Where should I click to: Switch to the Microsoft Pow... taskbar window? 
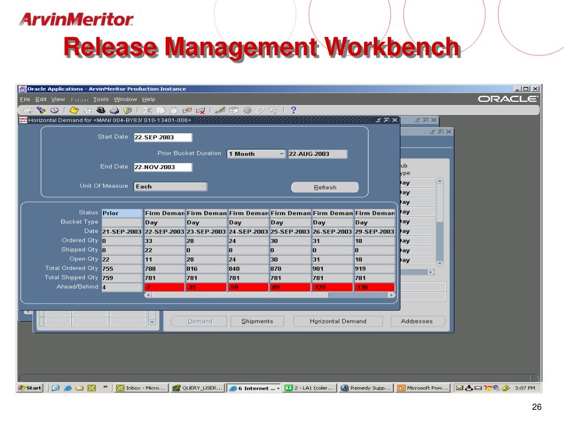(422, 388)
